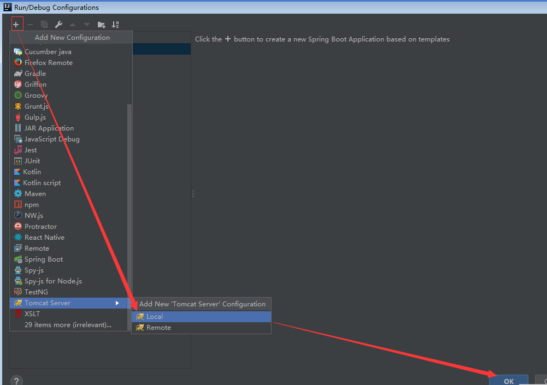Pick Griffon configuration type
The image size is (547, 385).
(x=69, y=85)
